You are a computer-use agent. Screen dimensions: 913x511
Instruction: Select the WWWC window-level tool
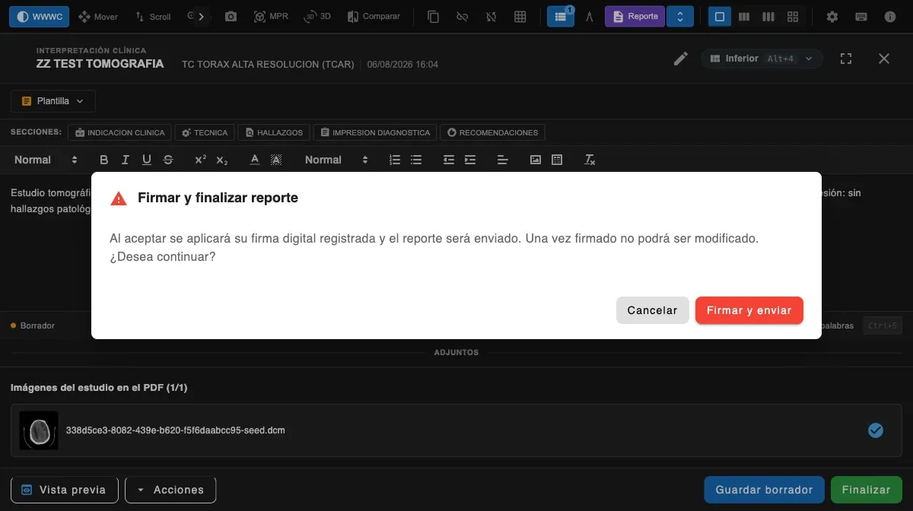click(39, 16)
